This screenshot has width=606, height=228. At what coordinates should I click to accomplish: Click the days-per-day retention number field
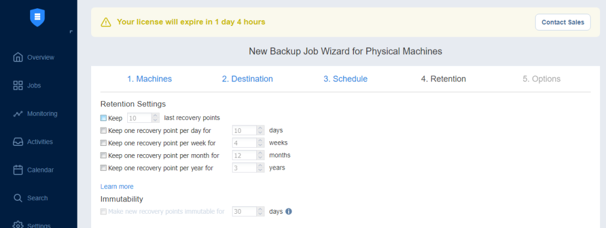click(x=245, y=131)
